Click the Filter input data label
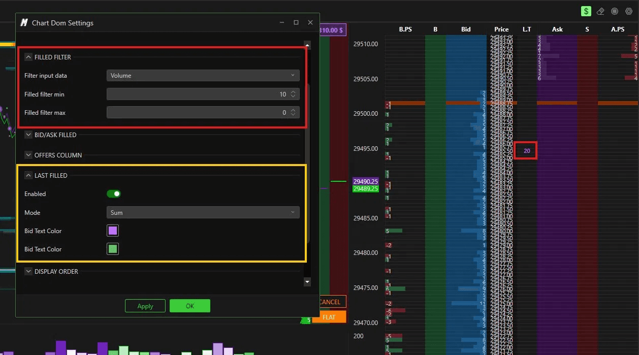Screen dimensions: 639x355 (46, 75)
